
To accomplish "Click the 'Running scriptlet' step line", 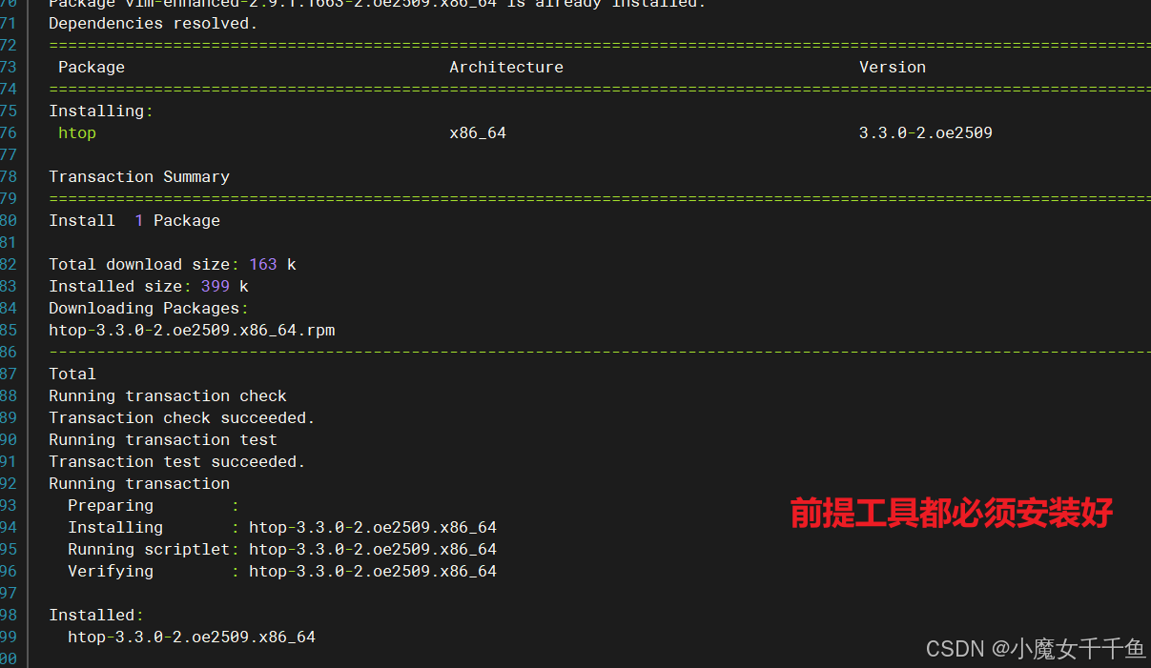I will coord(282,549).
